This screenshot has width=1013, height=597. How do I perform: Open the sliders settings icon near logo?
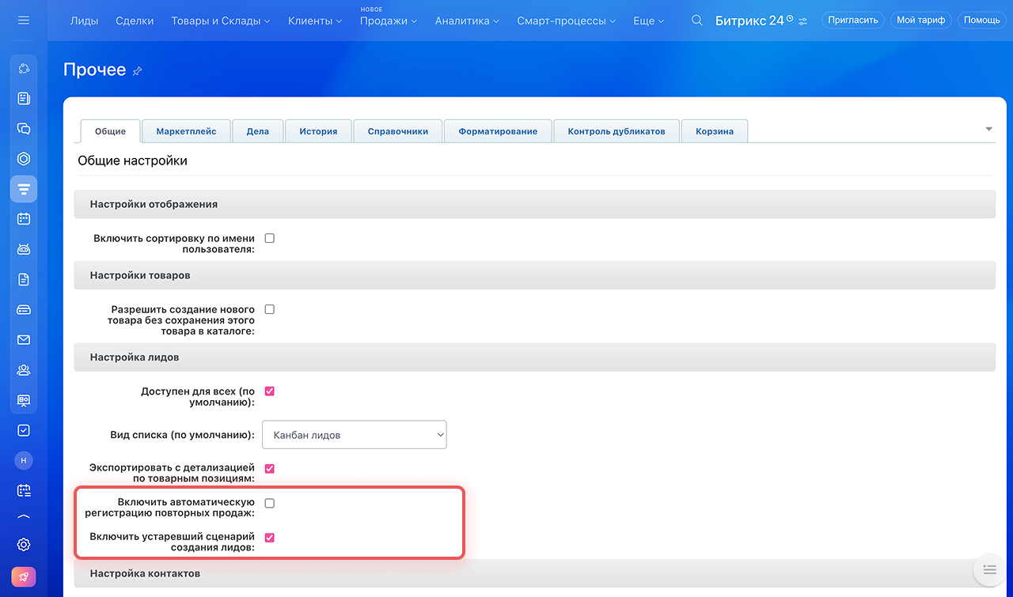coord(803,21)
